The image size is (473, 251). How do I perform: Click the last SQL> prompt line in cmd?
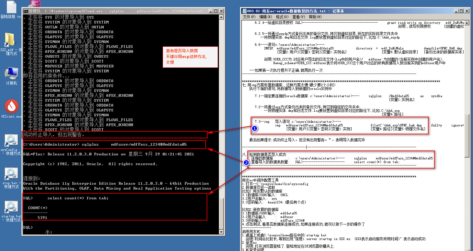point(28,227)
